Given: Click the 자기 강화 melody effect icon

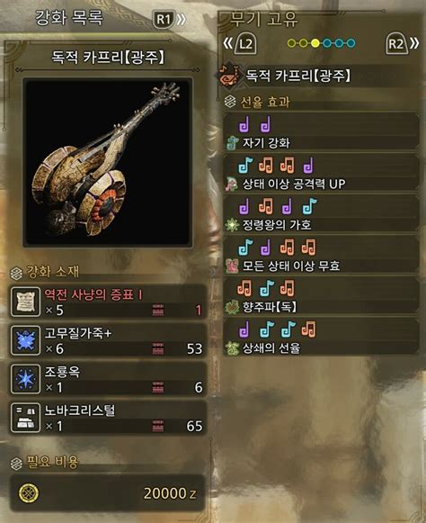Looking at the screenshot, I should point(232,143).
